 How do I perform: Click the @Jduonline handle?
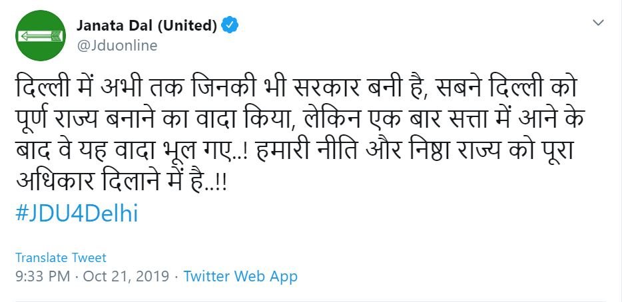coord(117,45)
